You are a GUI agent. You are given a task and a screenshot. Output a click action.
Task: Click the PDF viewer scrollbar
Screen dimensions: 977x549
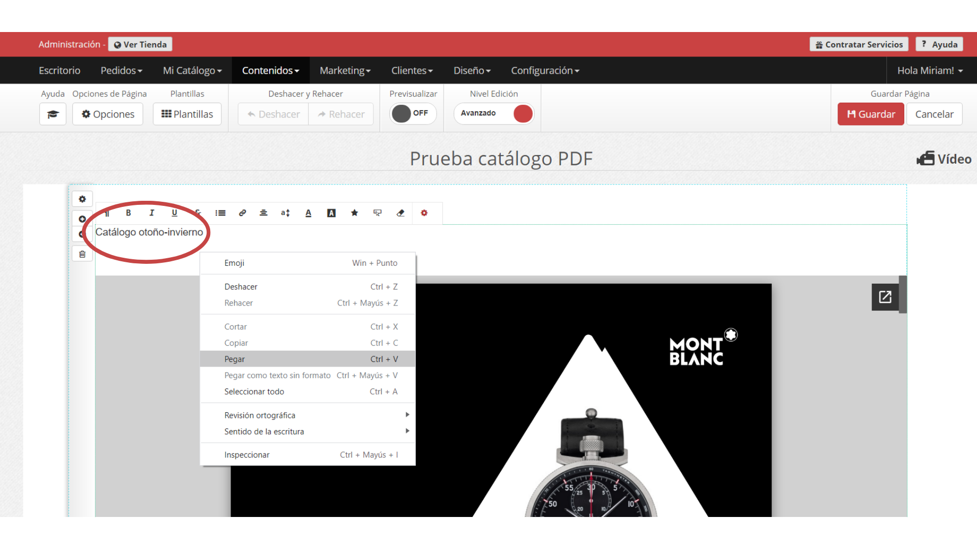coord(903,295)
